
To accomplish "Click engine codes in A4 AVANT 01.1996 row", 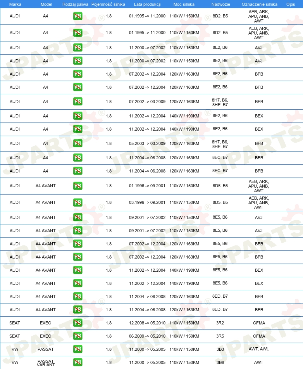I will [x=258, y=186].
